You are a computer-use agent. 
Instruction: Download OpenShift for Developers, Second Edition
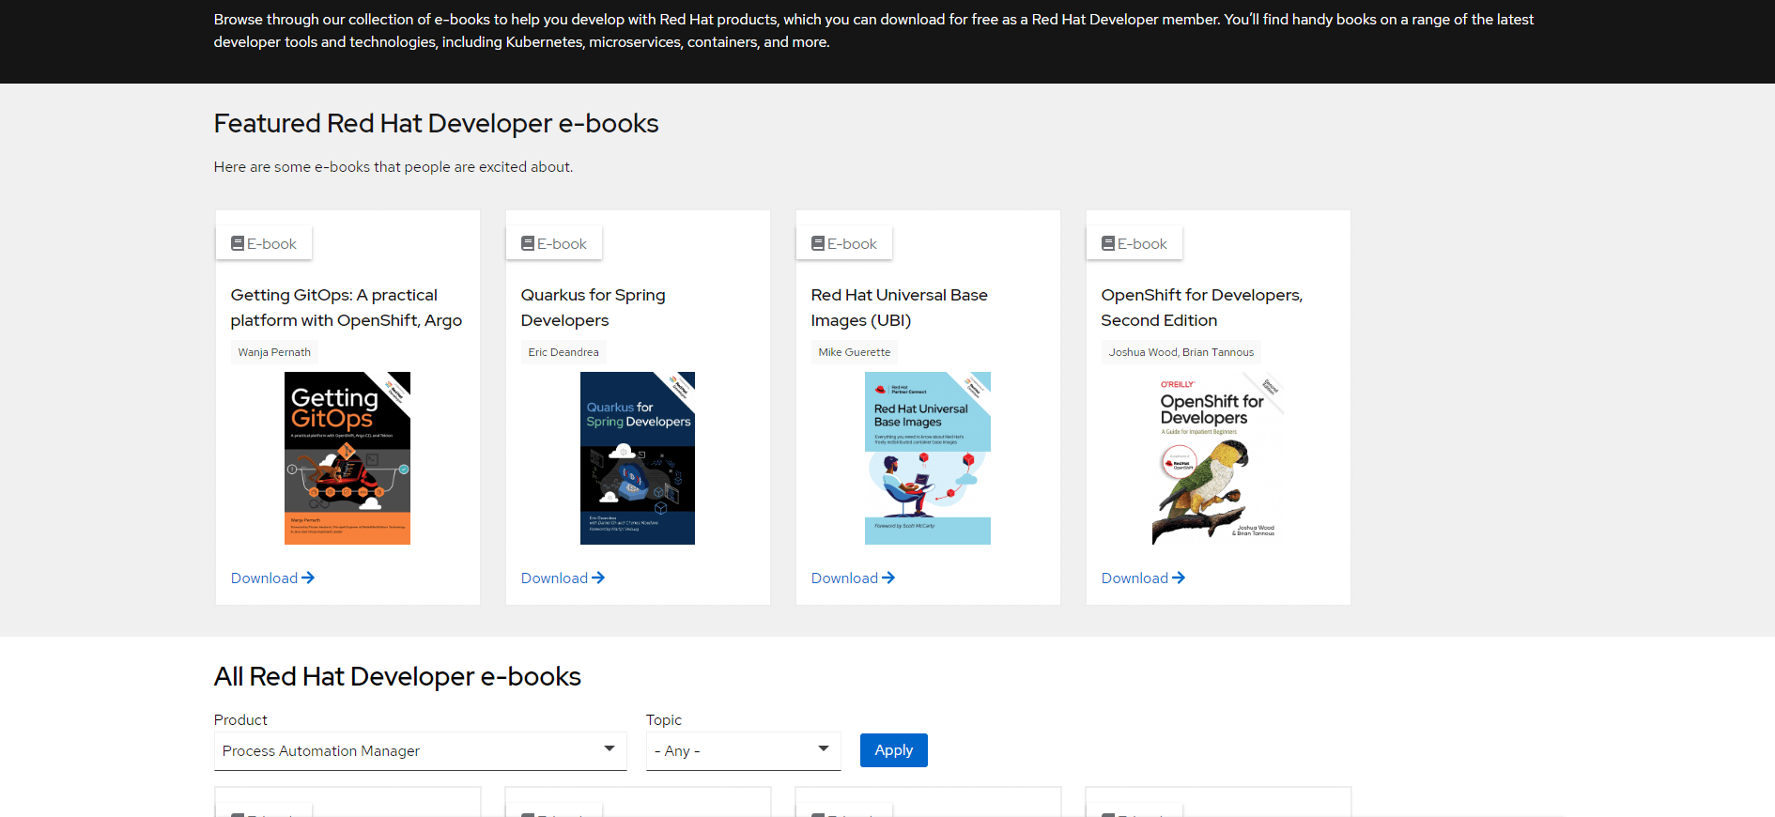[1143, 578]
